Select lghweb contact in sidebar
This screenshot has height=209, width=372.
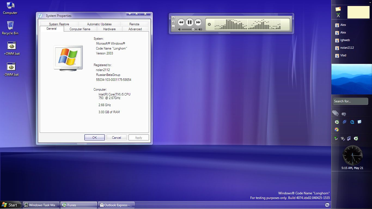click(x=342, y=40)
